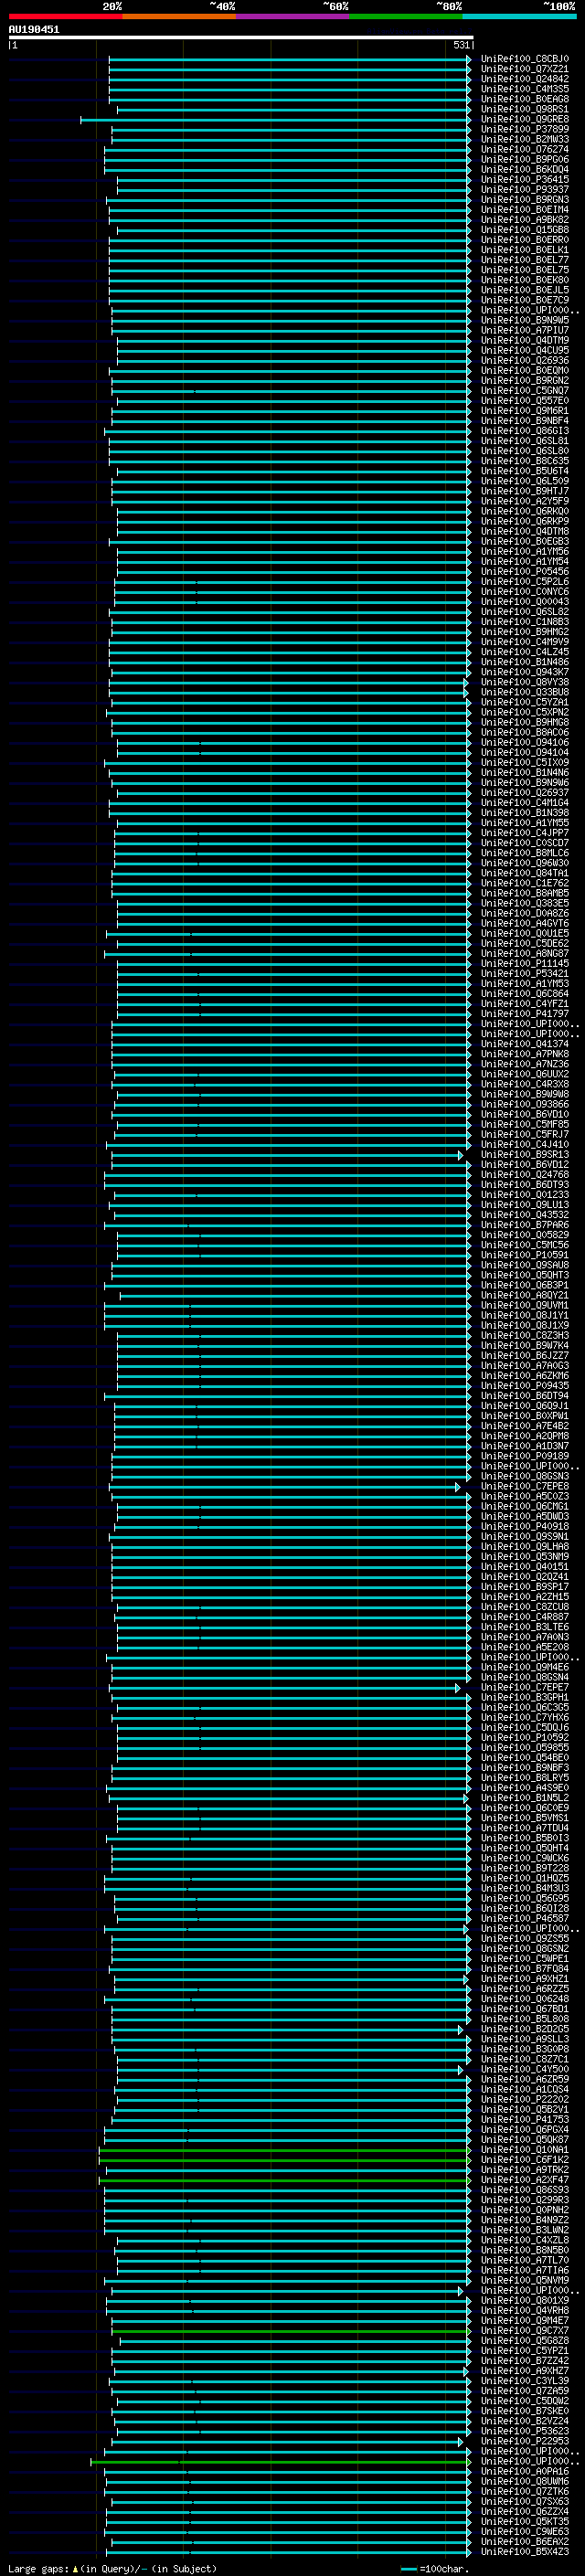Select hit UniRef100_P22953
This screenshot has height=2576, width=585.
524,2442
